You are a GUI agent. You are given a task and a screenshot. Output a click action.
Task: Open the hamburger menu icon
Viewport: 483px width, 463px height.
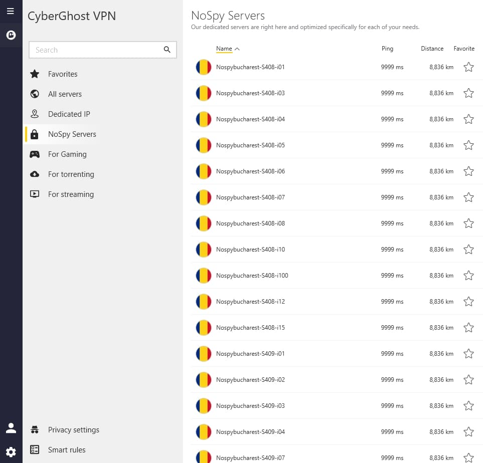[11, 11]
